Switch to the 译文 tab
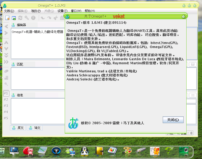Screen dimensions: 202x159 35,128
